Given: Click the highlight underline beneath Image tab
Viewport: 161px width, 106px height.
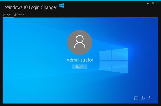Looking at the screenshot, I should [8, 17].
